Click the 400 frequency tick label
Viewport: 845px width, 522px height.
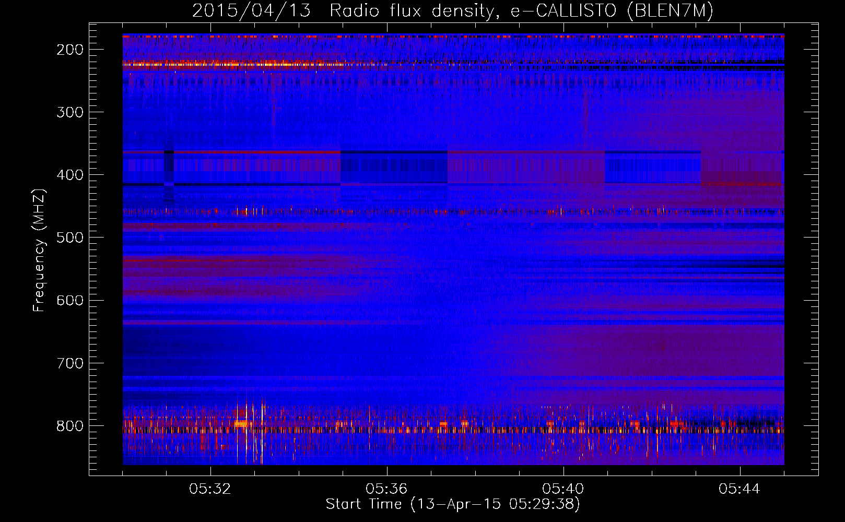70,175
